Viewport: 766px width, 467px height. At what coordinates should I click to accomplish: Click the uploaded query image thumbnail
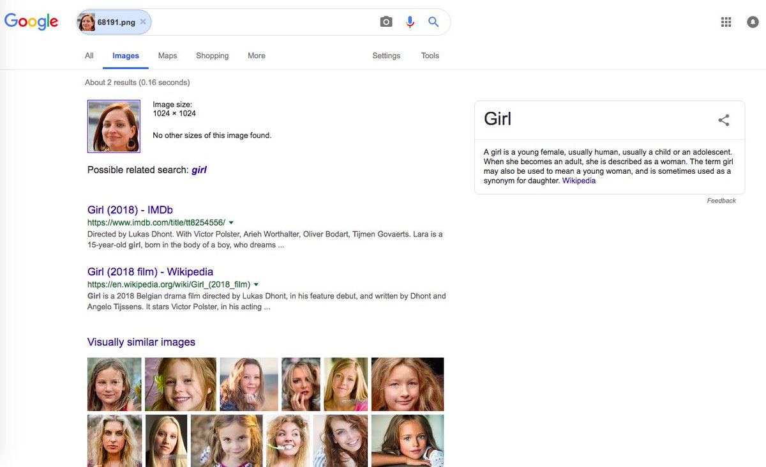pyautogui.click(x=114, y=126)
